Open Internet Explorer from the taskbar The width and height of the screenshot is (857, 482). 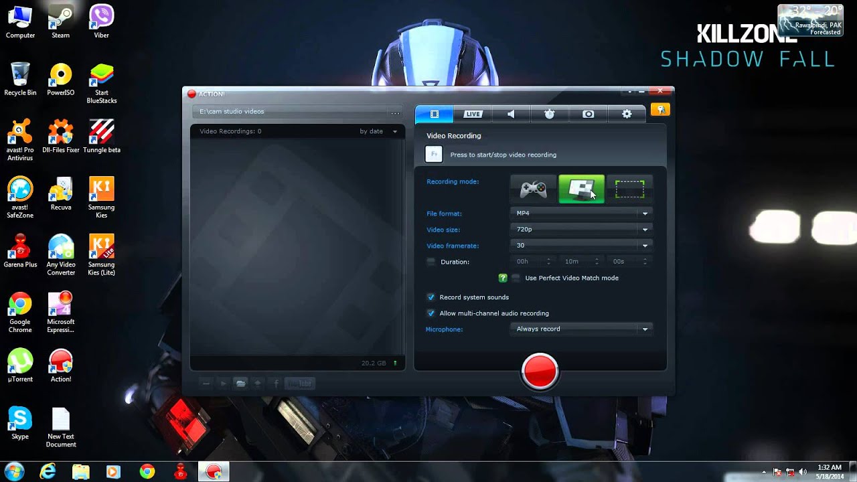point(48,472)
